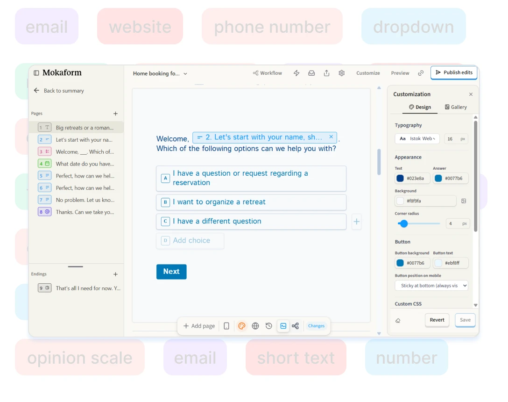Click the background image picker icon
Screen dimensions: 508x402
click(x=464, y=201)
